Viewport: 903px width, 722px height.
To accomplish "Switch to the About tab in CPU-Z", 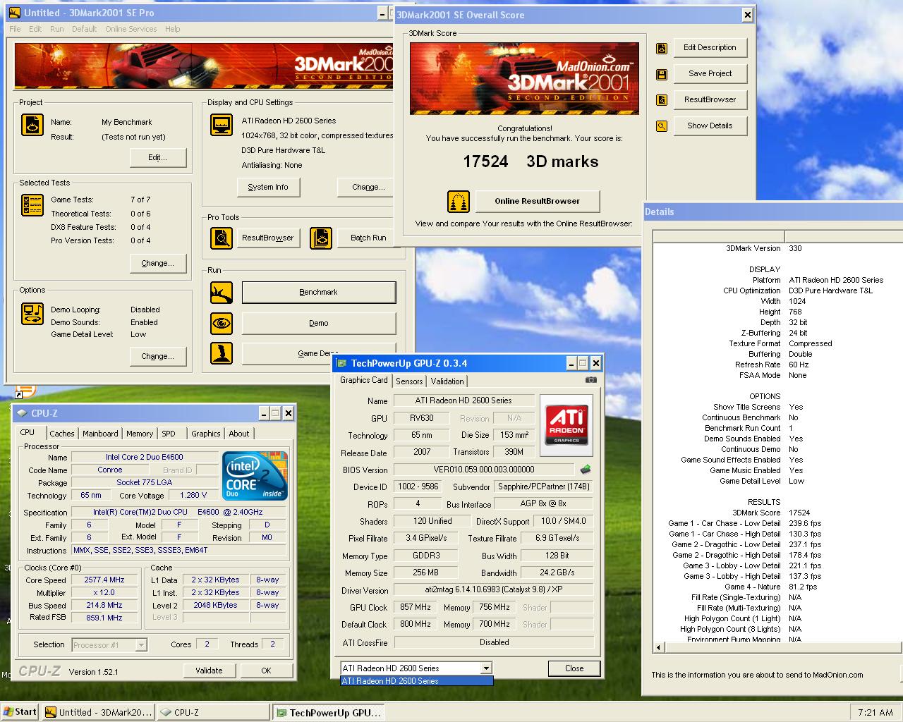I will click(239, 434).
